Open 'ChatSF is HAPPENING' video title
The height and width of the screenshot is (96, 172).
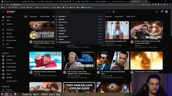148,42
